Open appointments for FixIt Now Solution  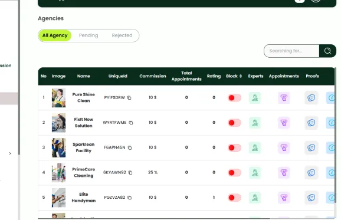(x=284, y=123)
